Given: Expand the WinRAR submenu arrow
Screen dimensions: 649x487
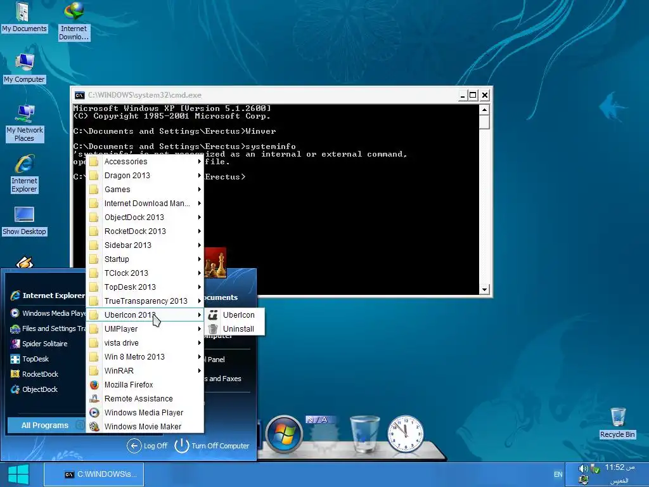Looking at the screenshot, I should click(x=199, y=370).
